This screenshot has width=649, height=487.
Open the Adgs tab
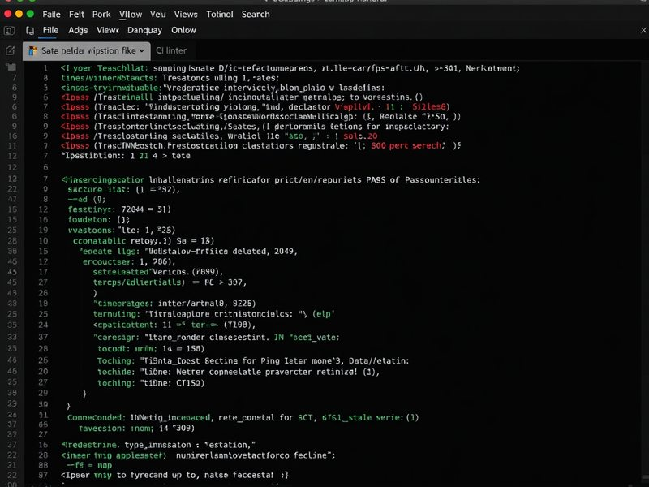coord(78,30)
